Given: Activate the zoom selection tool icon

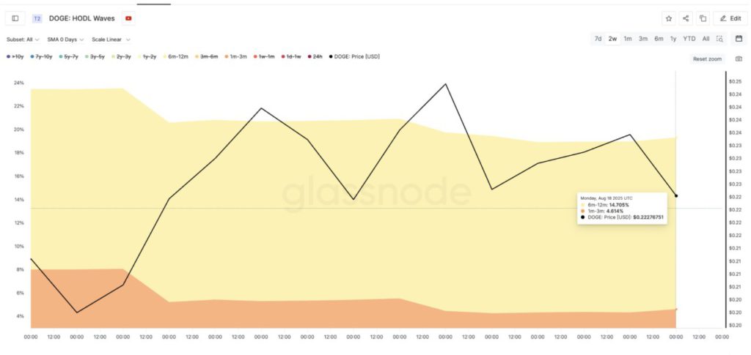Looking at the screenshot, I should coord(720,39).
